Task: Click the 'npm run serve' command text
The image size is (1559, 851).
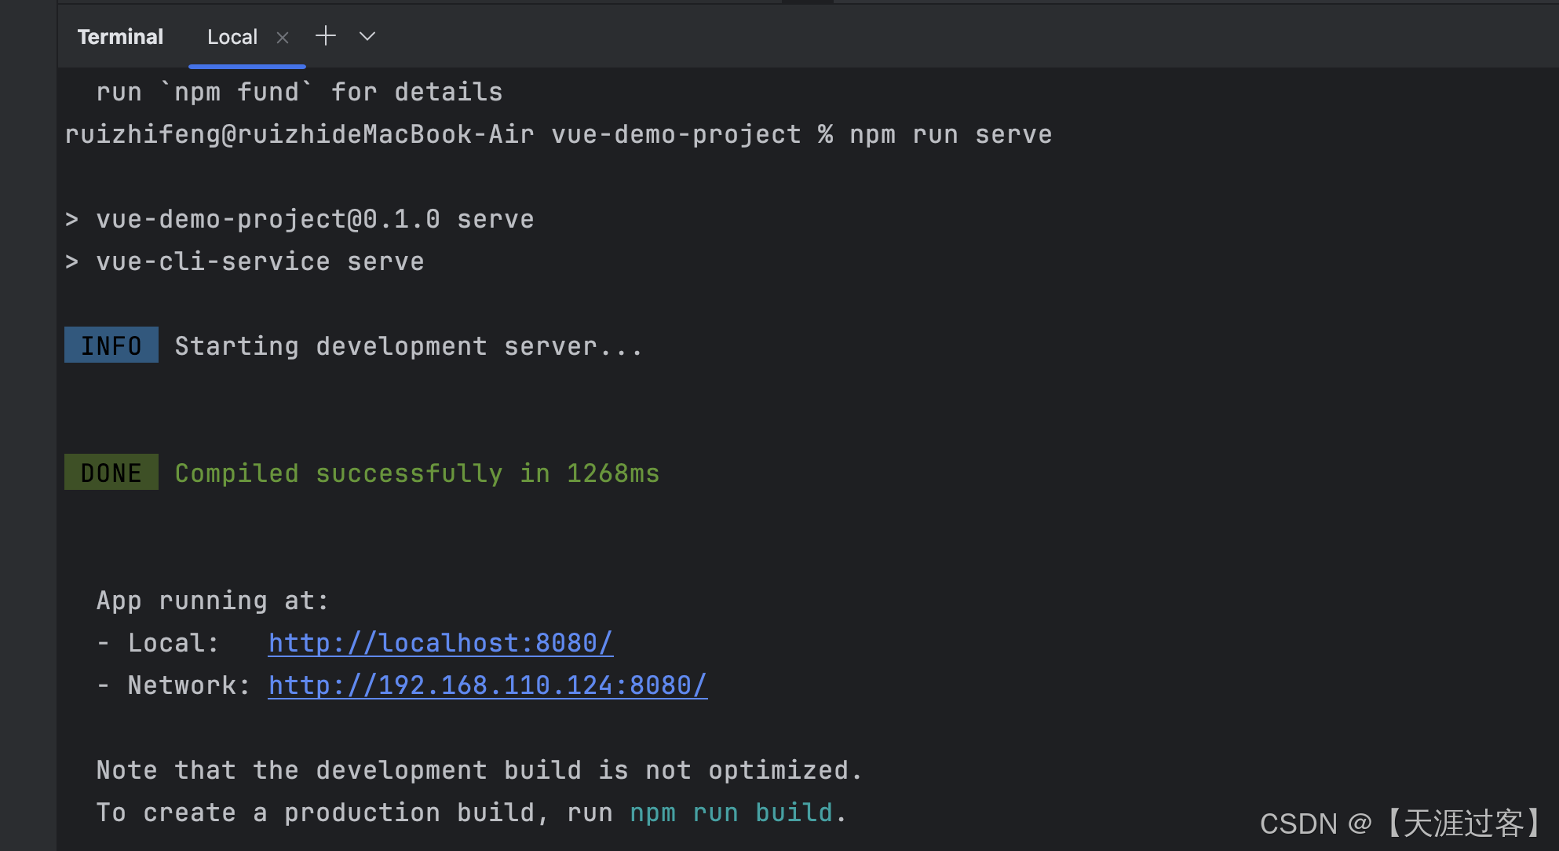Action: [x=951, y=134]
